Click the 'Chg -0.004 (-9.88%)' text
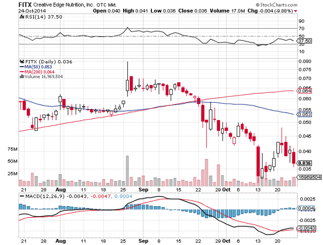This screenshot has width=323, height=245. pos(271,11)
